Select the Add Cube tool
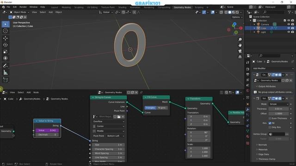296x166 pixels. [x=5, y=80]
